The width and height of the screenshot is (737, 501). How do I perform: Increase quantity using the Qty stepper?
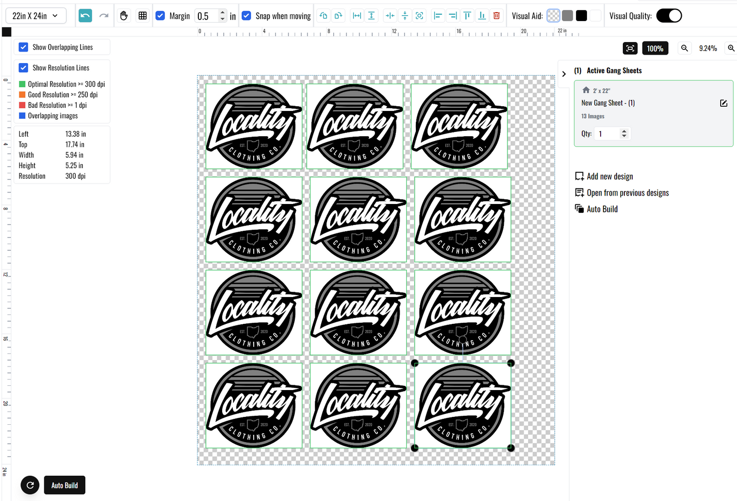[624, 130]
